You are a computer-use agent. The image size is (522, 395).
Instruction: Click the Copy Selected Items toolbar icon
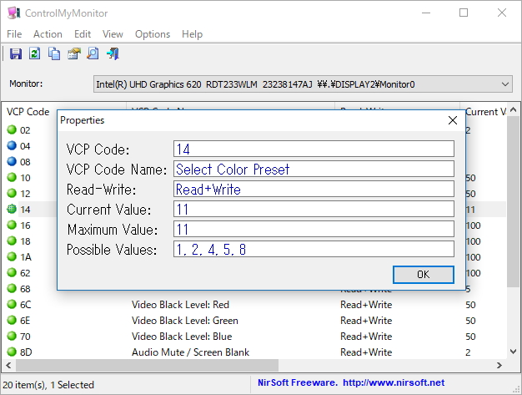[54, 53]
